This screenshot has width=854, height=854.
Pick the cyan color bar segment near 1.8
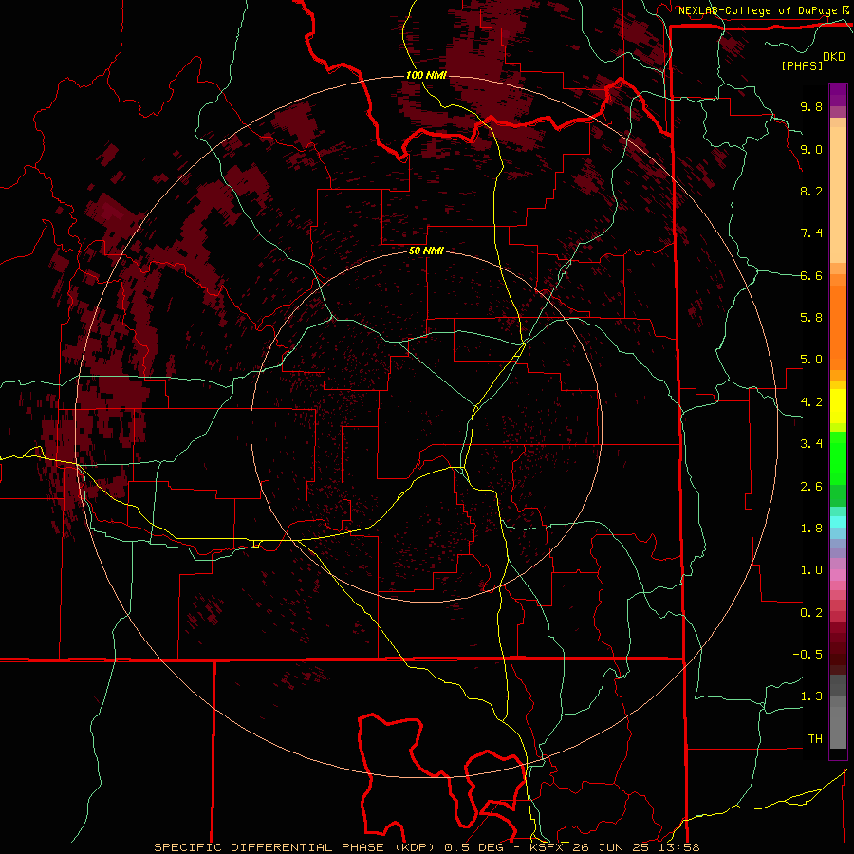(x=838, y=522)
